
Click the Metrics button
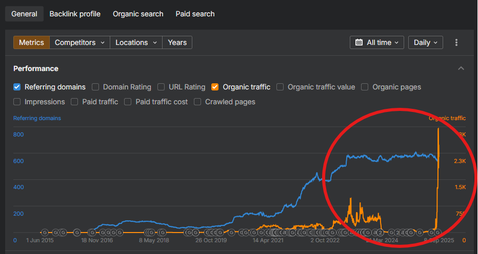coord(31,42)
